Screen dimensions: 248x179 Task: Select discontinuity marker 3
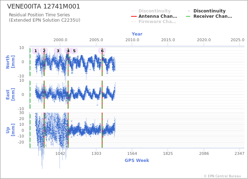tap(58, 51)
